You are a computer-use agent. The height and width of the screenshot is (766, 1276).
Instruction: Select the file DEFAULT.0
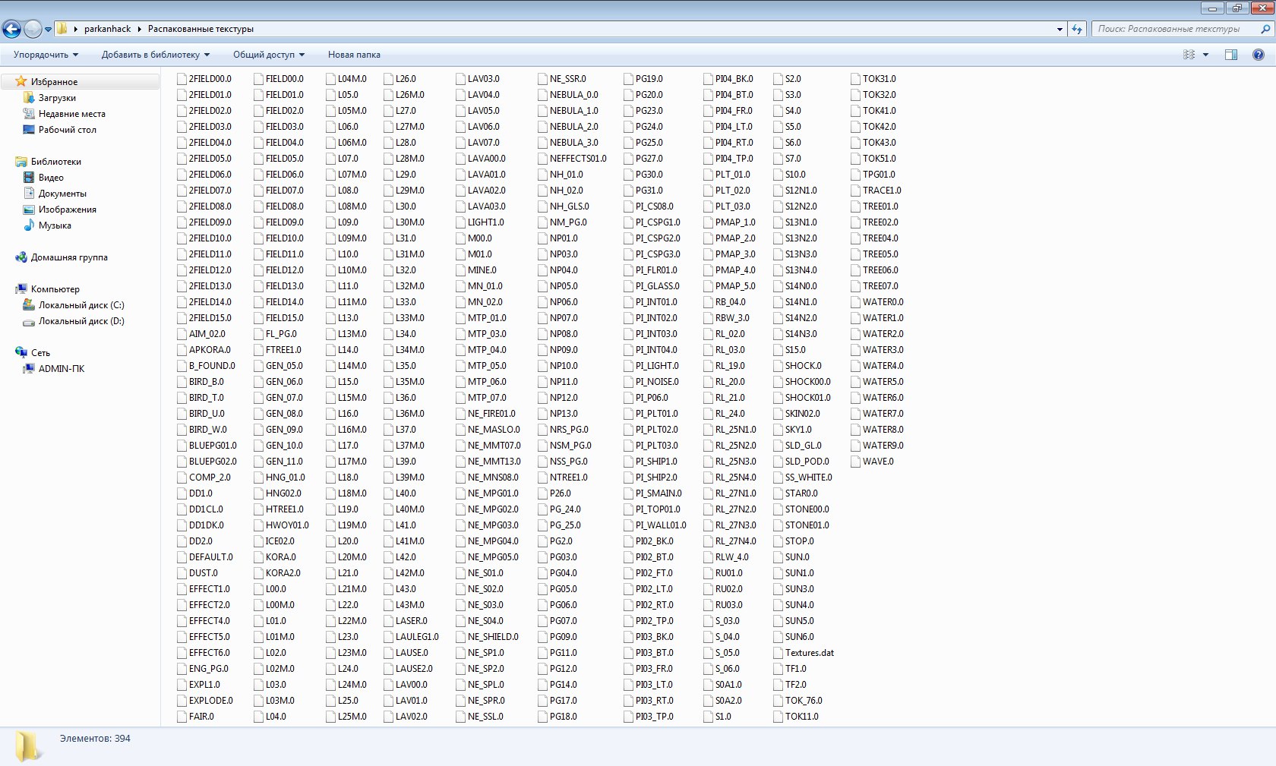[x=205, y=557]
